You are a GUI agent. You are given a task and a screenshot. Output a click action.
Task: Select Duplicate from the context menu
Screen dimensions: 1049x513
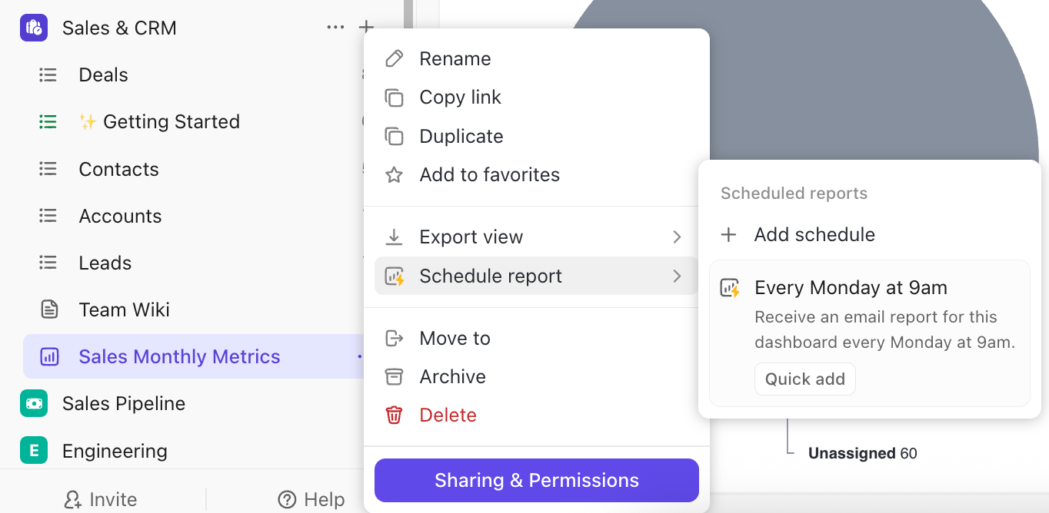[461, 136]
